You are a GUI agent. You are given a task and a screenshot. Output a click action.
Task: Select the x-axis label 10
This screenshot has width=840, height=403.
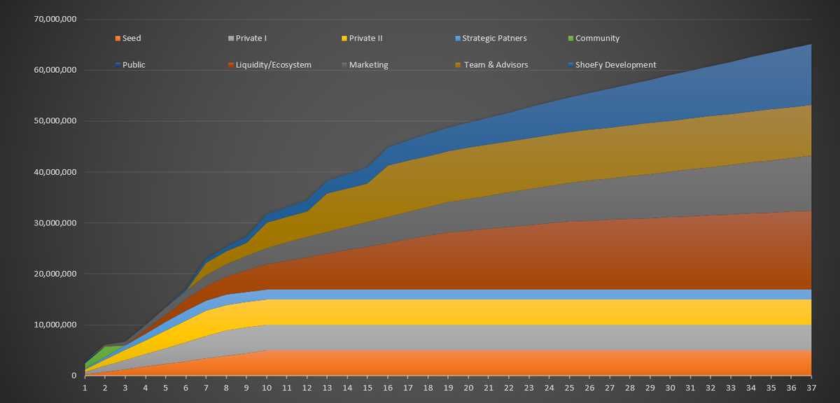(x=267, y=387)
